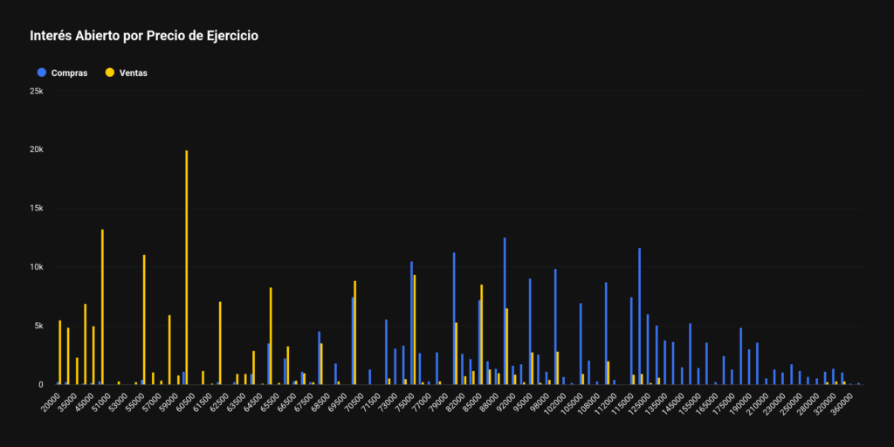894x447 pixels.
Task: Toggle Compras series via its legend label
Action: point(69,73)
